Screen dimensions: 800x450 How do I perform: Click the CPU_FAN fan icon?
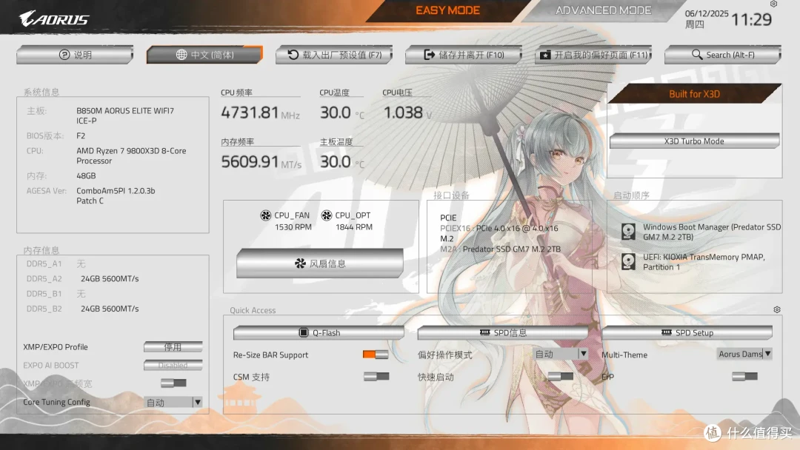click(265, 215)
